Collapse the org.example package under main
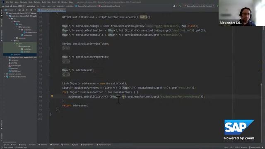 click(17, 27)
